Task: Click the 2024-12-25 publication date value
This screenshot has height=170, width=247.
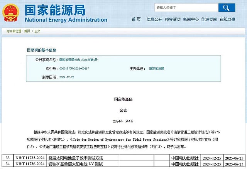Action: point(67,77)
